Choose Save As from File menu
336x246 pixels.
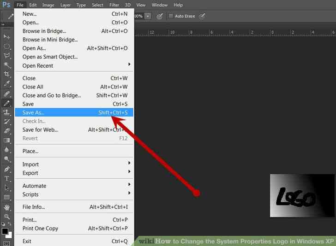click(74, 112)
